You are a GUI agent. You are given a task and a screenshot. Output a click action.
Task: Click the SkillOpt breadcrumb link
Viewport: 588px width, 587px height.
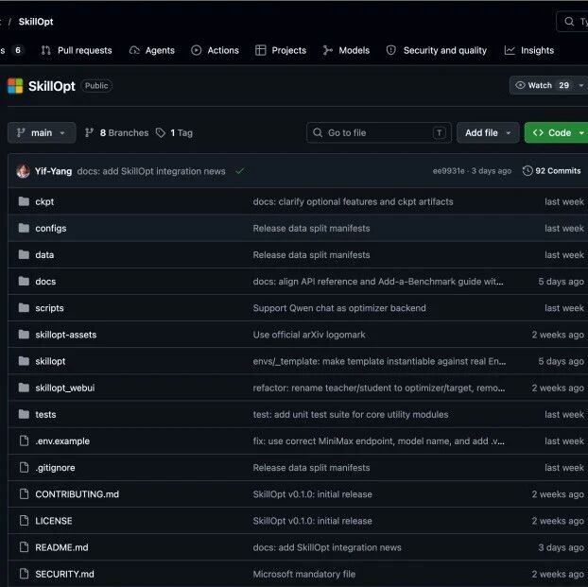pyautogui.click(x=36, y=22)
